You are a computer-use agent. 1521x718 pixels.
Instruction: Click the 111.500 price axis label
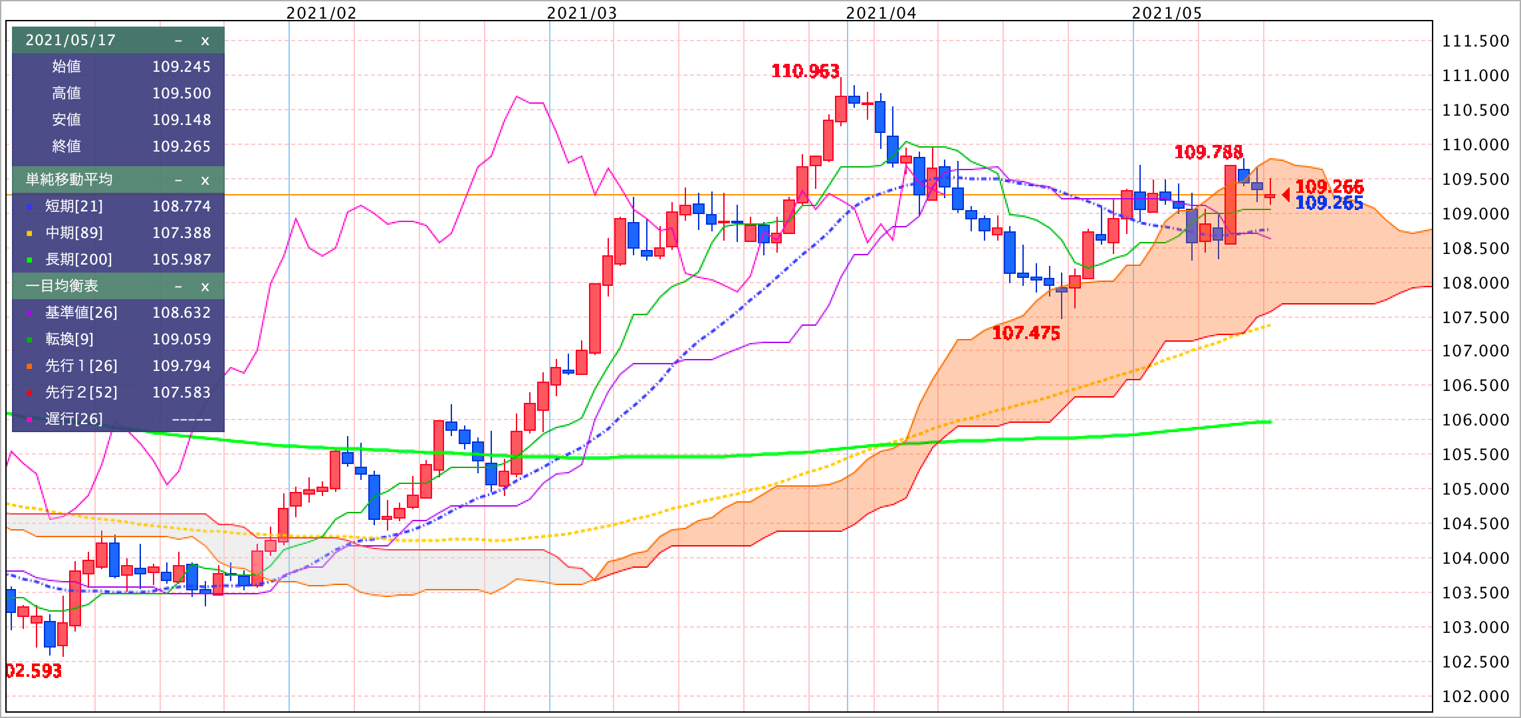(1474, 41)
